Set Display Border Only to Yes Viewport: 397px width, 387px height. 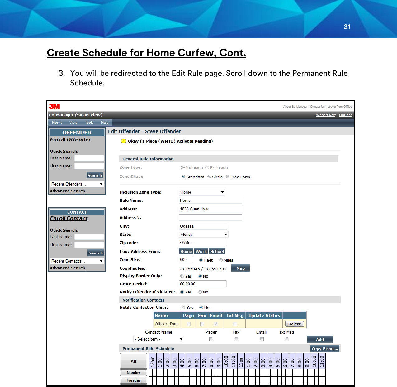(x=182, y=276)
